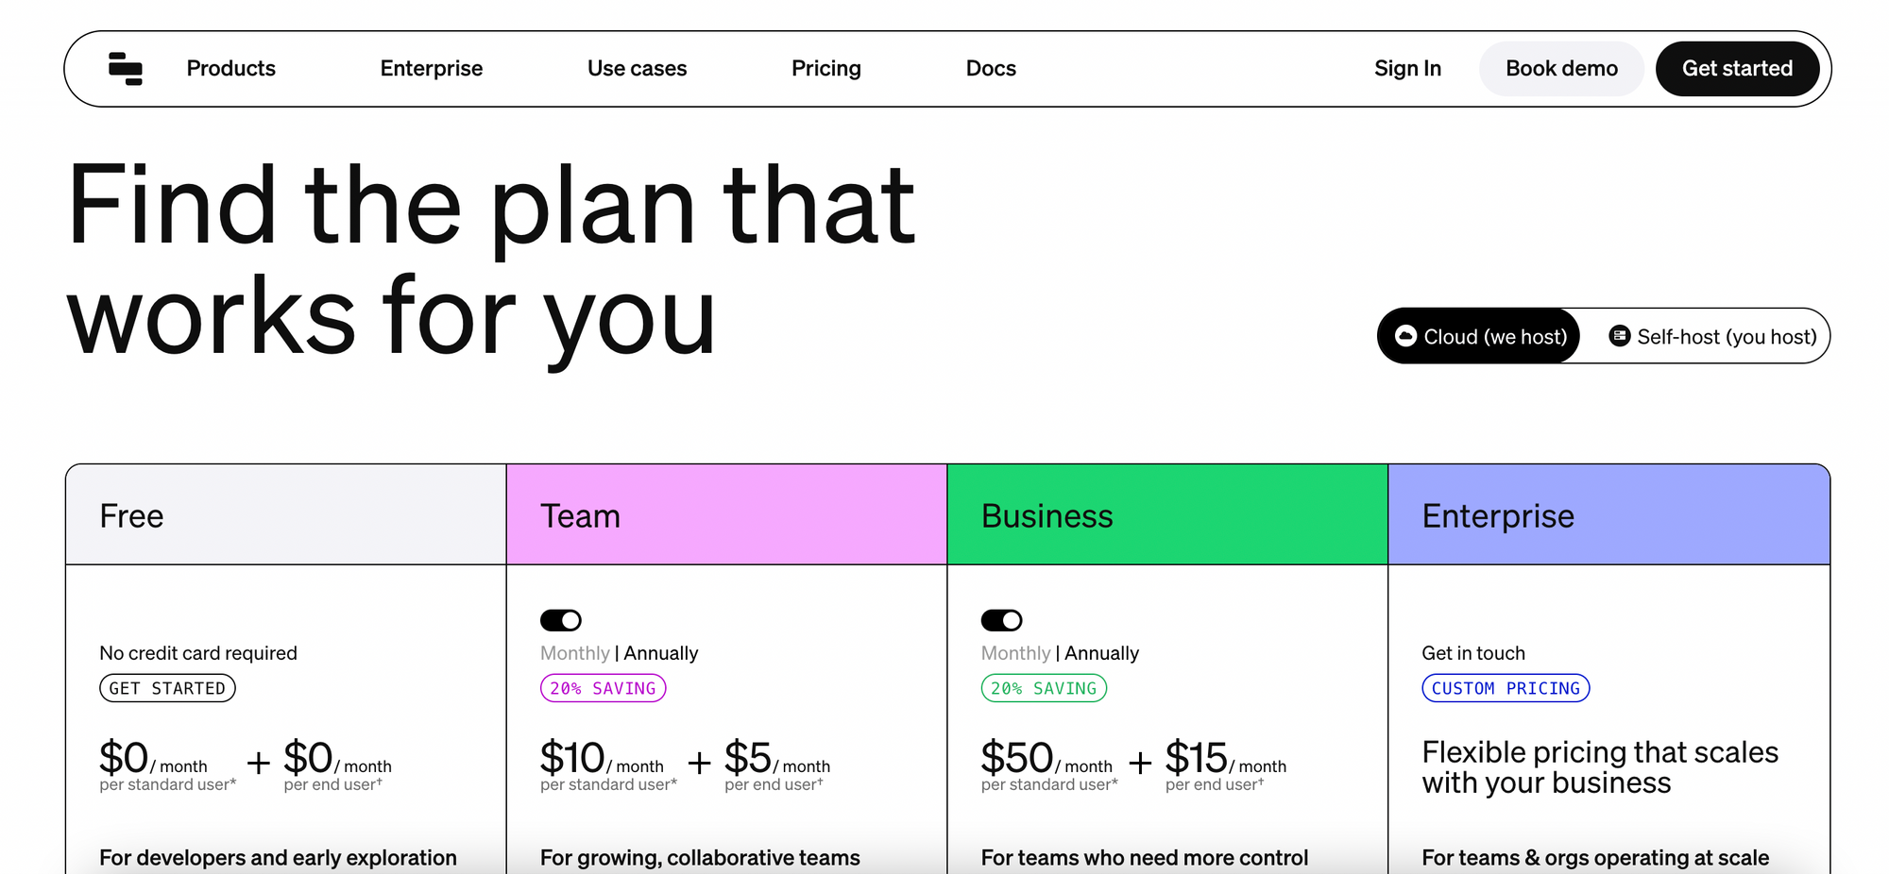Open the Docs nav item
The image size is (1889, 874).
(991, 69)
